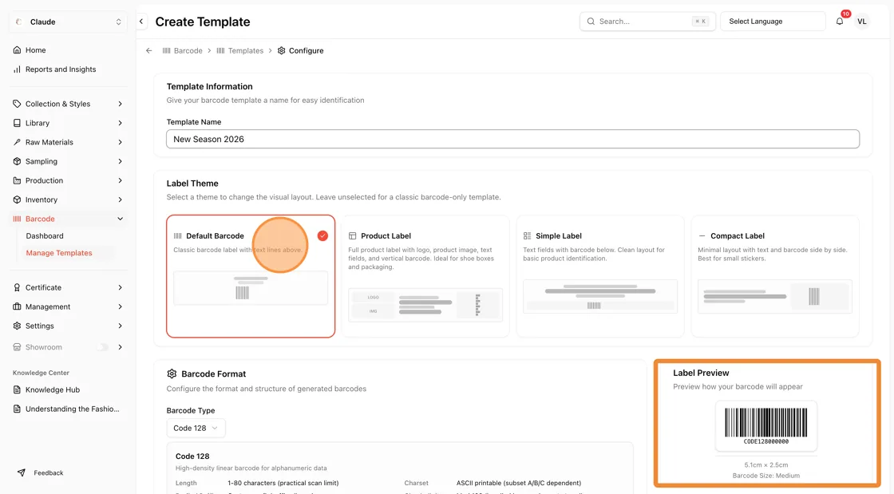This screenshot has height=494, width=894.
Task: Expand the Settings chevron
Action: 121,326
